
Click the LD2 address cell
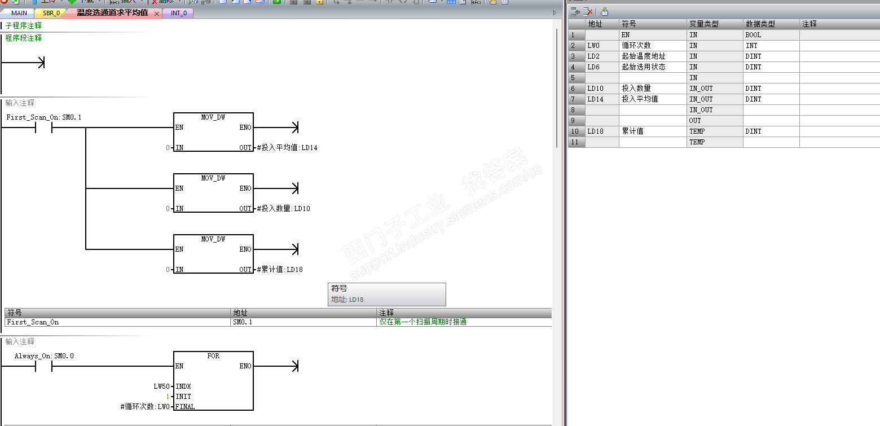(x=602, y=56)
